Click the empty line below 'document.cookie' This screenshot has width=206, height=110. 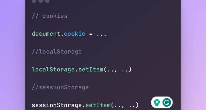103,43
